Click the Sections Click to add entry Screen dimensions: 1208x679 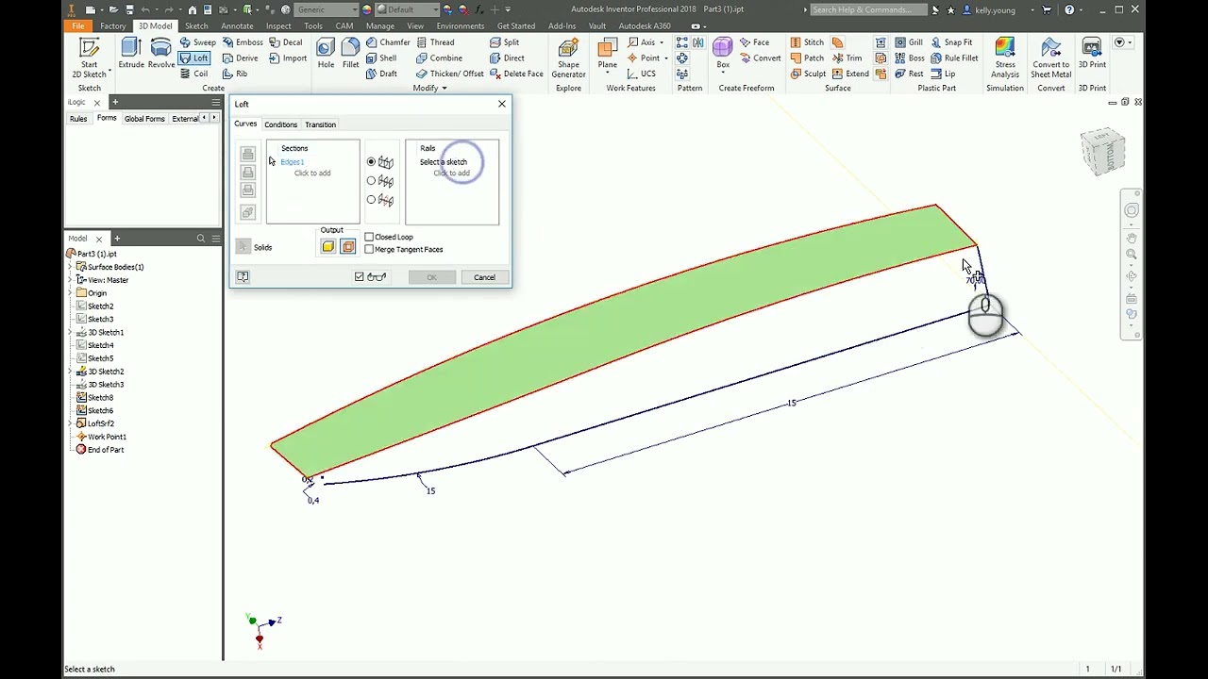coord(311,174)
